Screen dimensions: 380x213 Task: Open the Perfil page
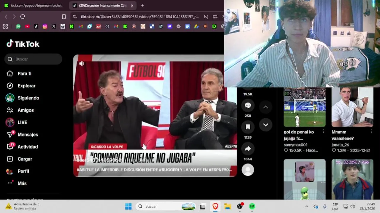pos(18,171)
